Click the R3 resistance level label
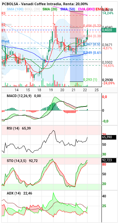This screenshot has height=224, width=119. (x=4, y=14)
